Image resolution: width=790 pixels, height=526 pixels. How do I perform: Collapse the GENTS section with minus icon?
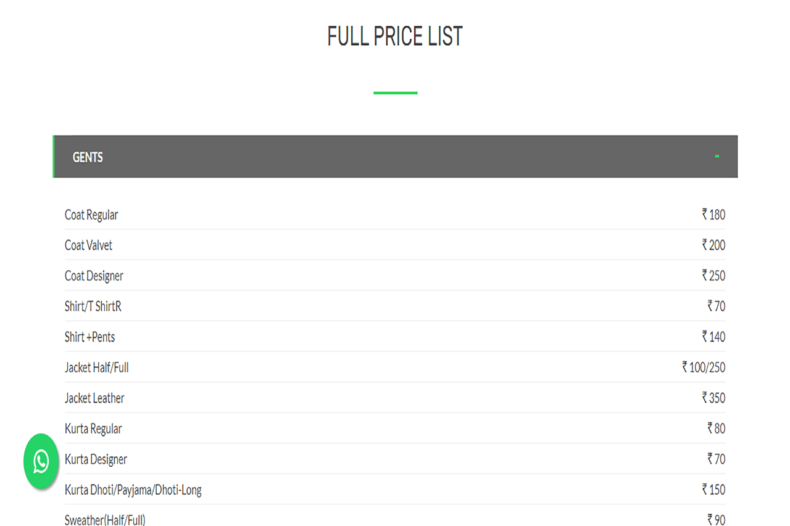717,157
